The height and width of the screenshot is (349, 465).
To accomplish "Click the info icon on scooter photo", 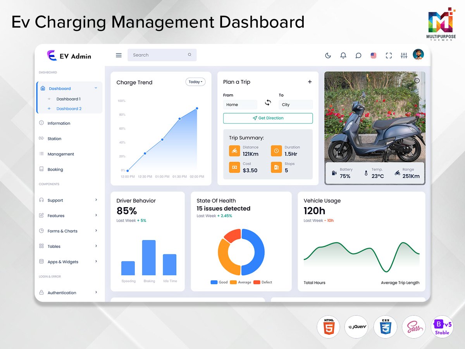I will pos(417,81).
